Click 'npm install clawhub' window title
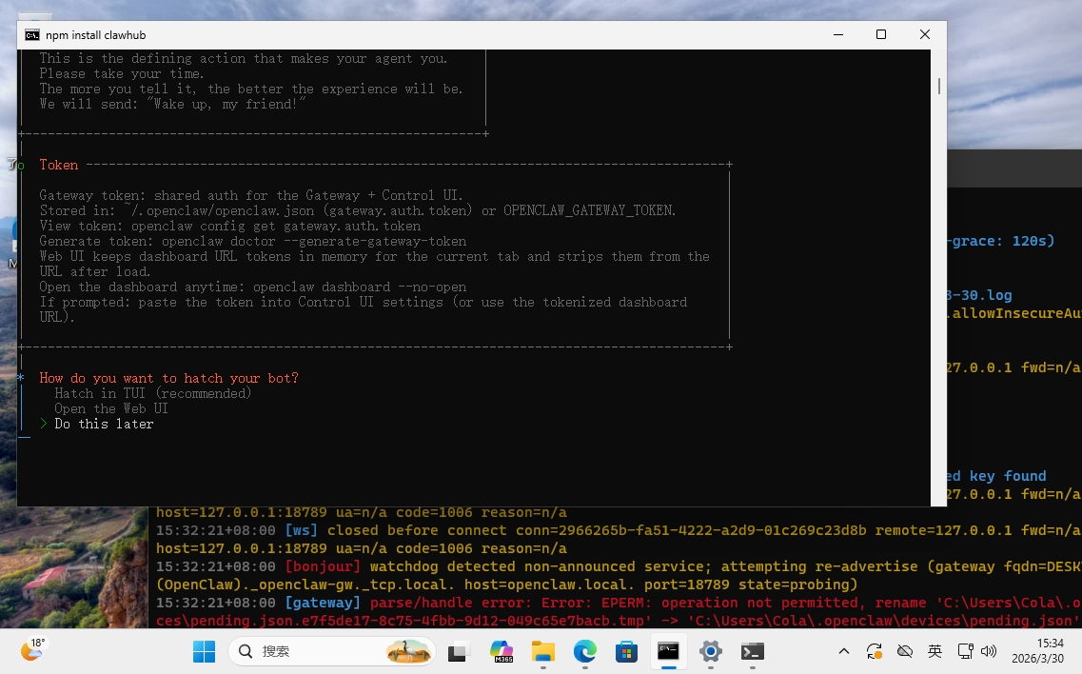 [x=96, y=35]
